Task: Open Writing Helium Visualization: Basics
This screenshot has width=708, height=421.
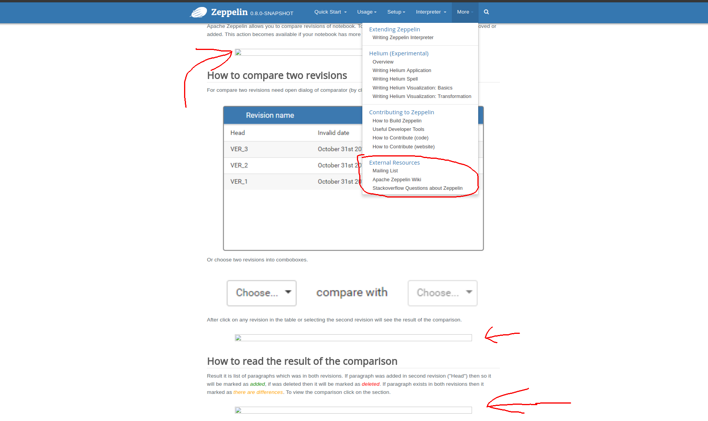Action: (x=412, y=88)
